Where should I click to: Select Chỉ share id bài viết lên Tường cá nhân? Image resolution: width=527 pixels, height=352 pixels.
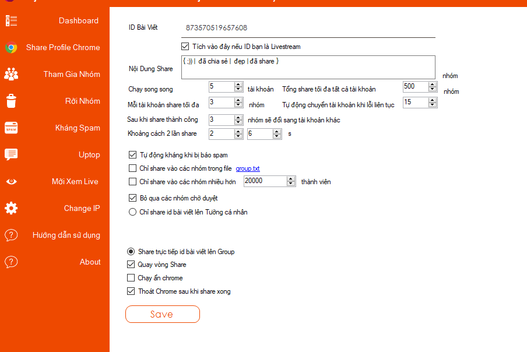click(x=132, y=212)
